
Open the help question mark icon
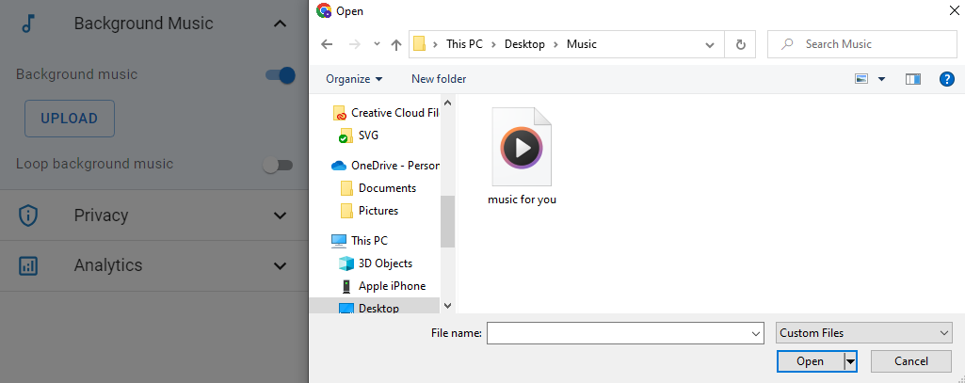click(947, 79)
